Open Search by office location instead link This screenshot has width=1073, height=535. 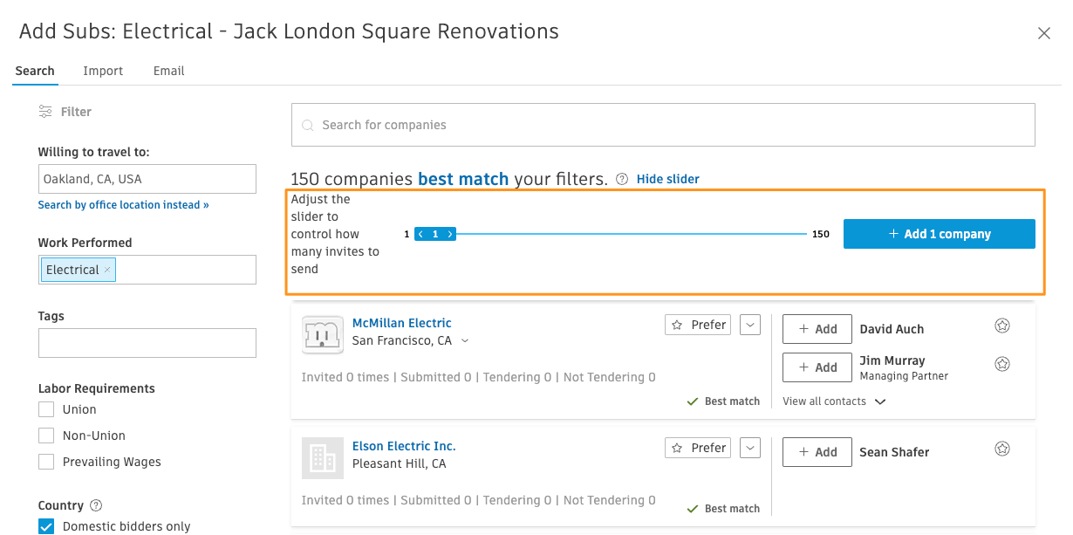124,205
